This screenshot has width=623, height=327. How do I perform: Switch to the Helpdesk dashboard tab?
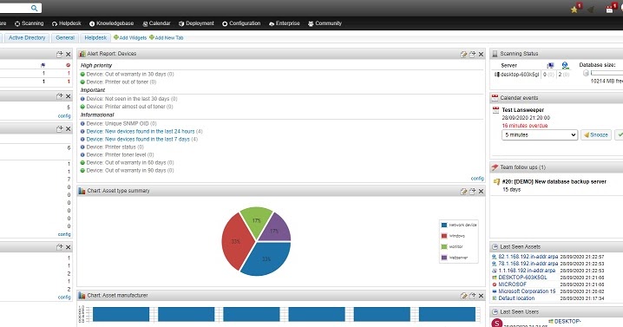click(x=95, y=38)
